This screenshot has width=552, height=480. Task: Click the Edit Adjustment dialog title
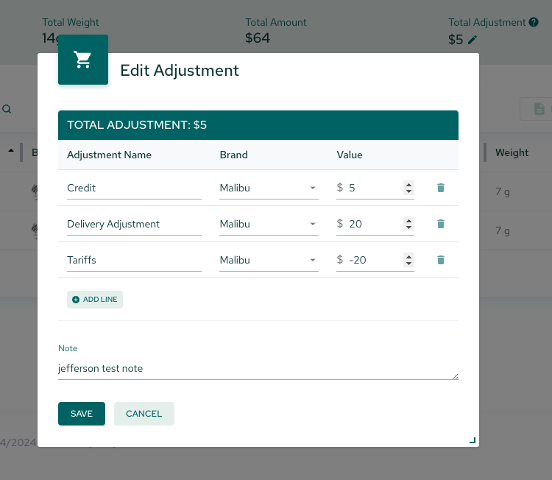pyautogui.click(x=180, y=71)
